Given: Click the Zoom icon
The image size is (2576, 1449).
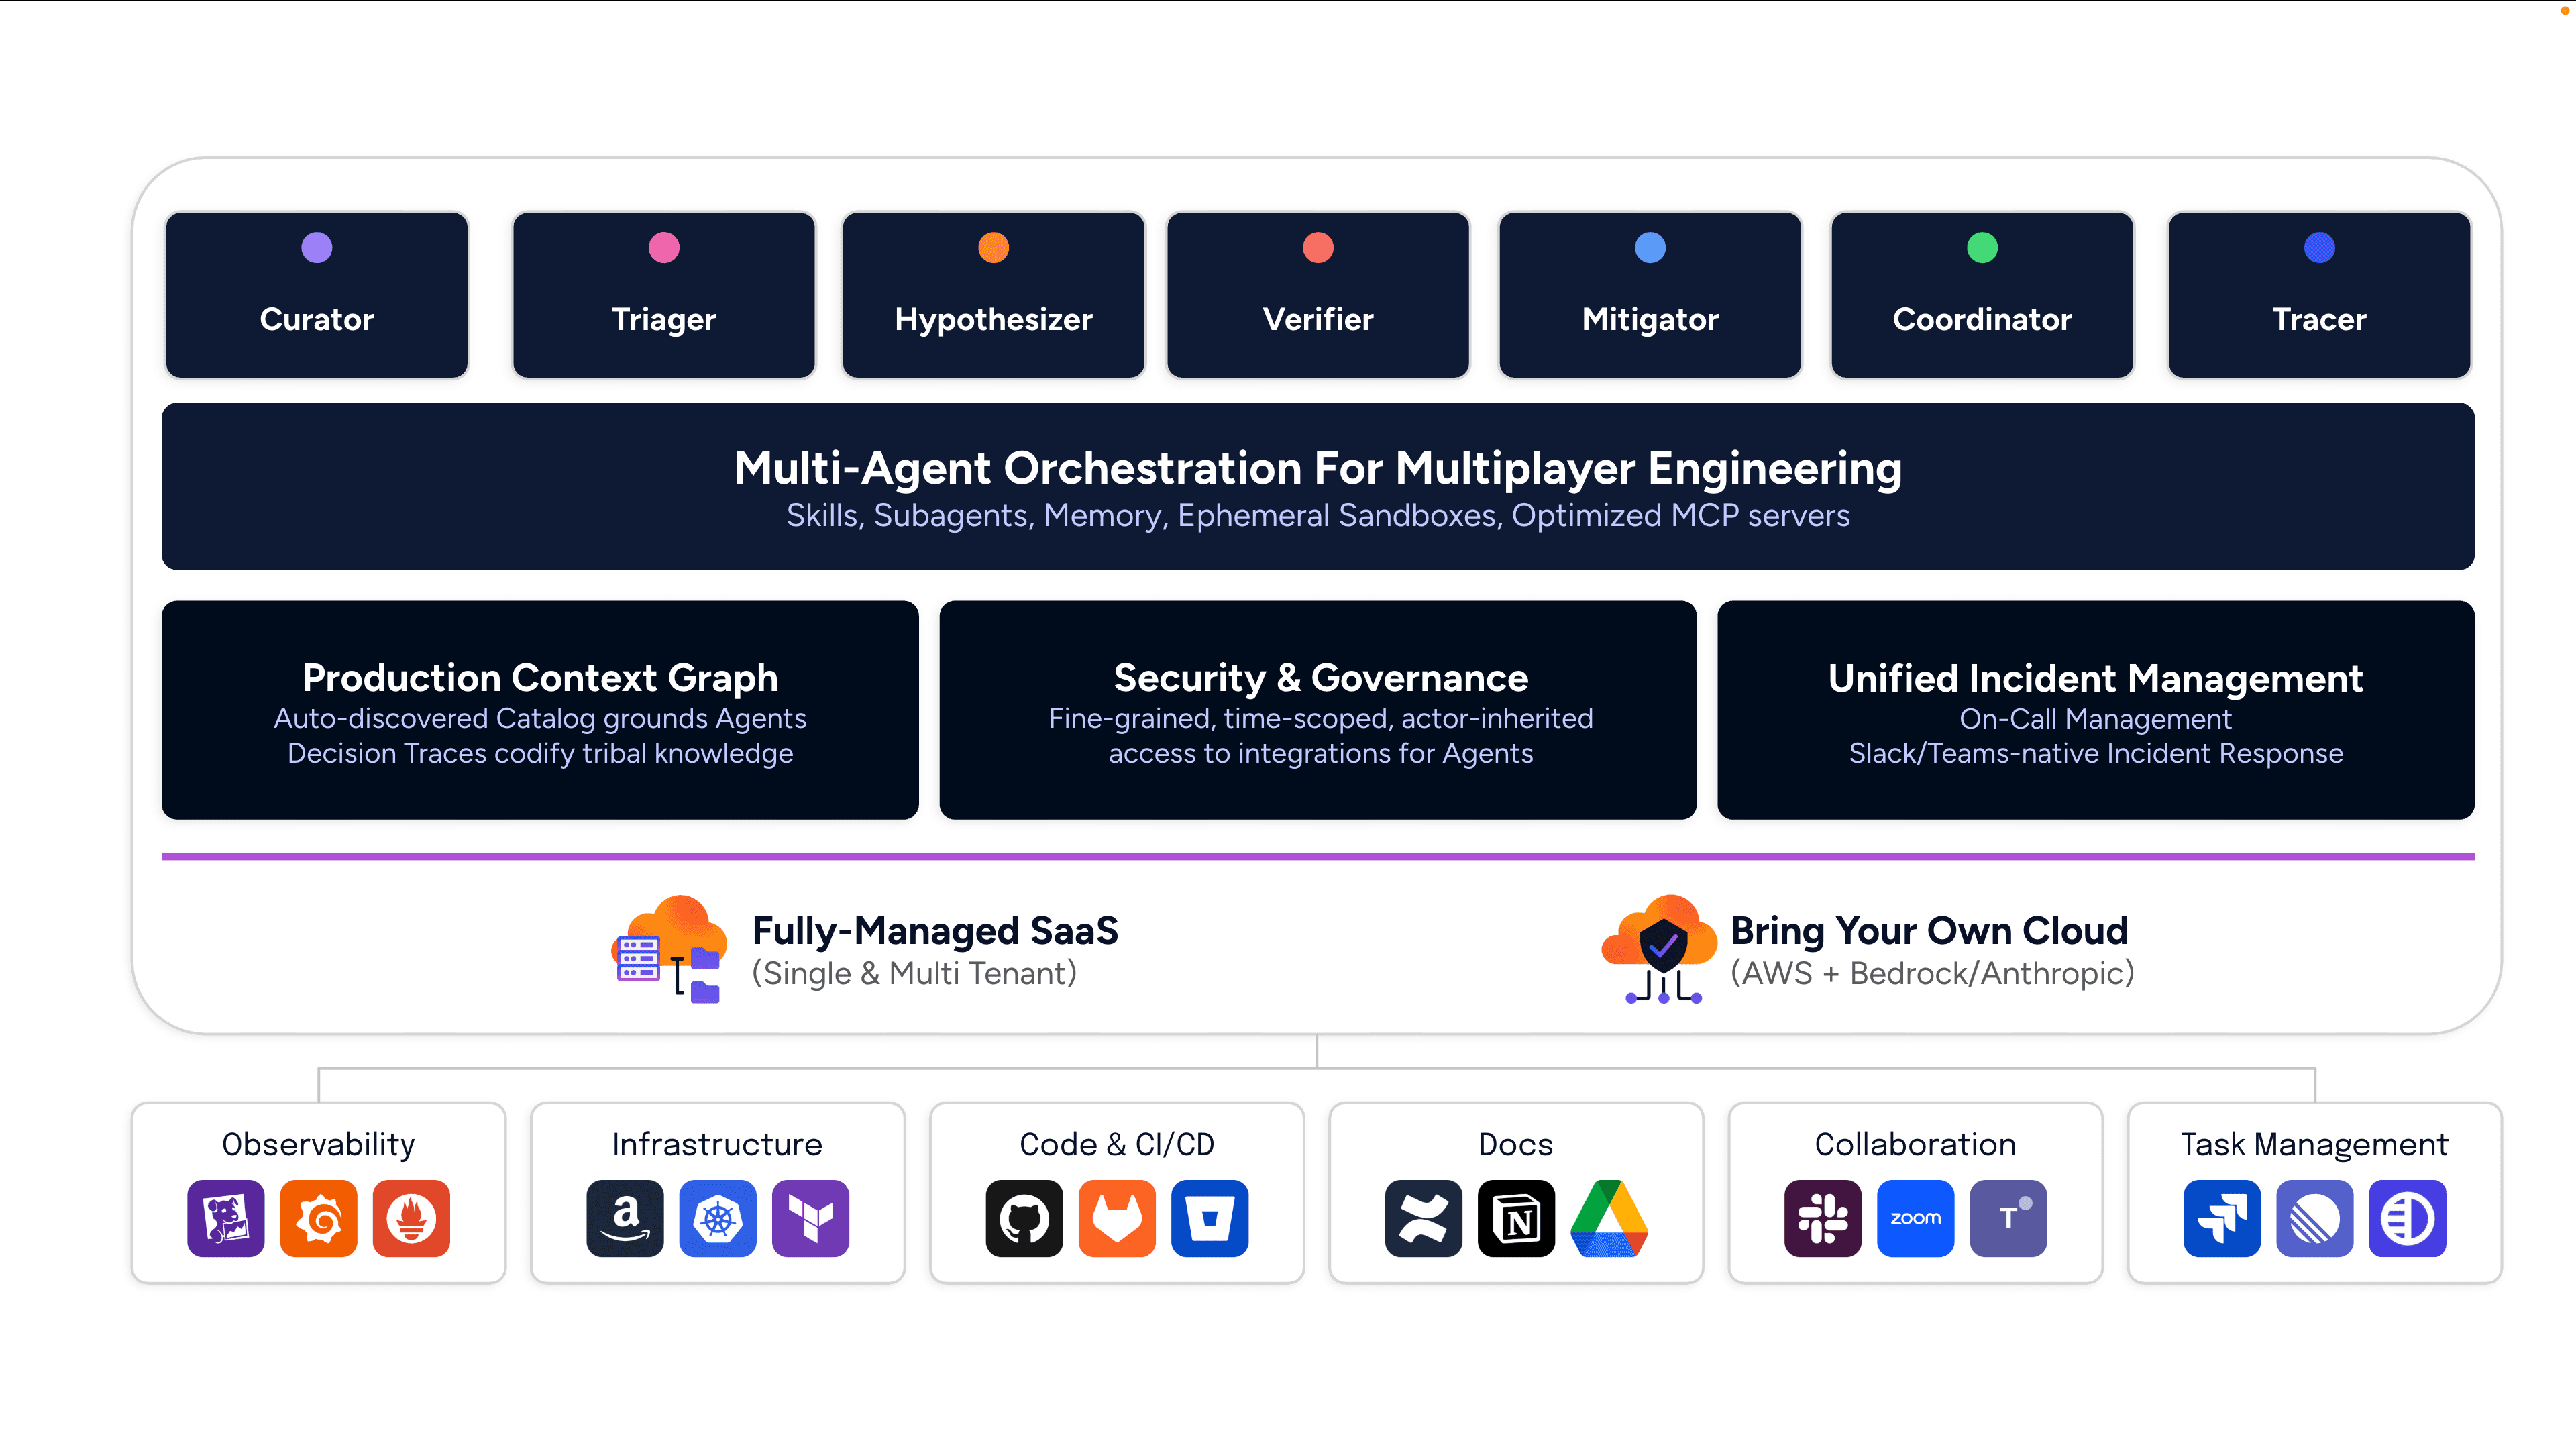Looking at the screenshot, I should [x=1915, y=1218].
